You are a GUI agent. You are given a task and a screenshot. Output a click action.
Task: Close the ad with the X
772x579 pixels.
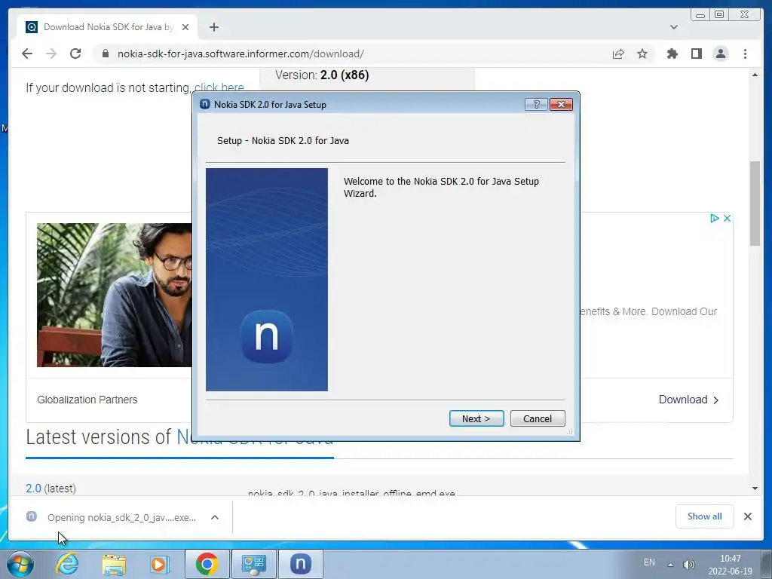pyautogui.click(x=727, y=218)
